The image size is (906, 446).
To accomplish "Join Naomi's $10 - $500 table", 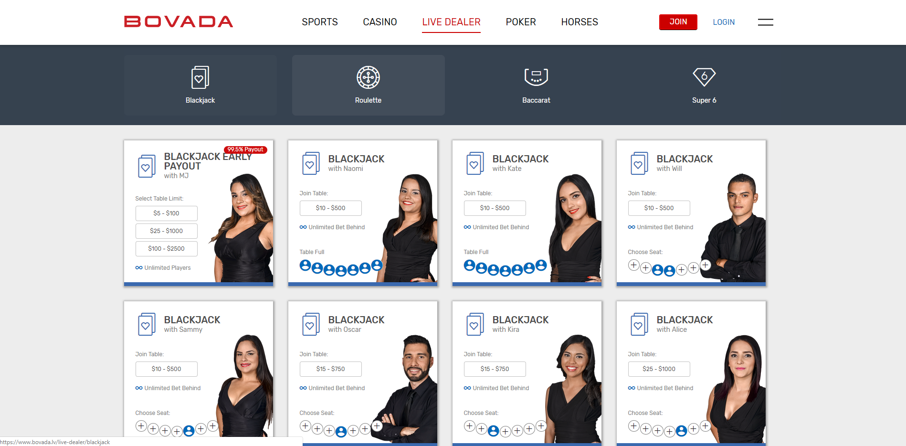I will pos(330,208).
